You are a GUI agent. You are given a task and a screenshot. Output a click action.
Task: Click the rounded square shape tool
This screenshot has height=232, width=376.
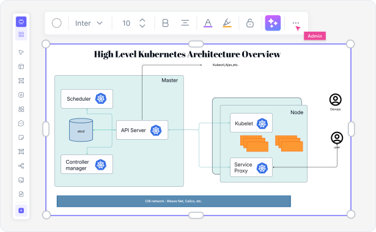pyautogui.click(x=21, y=95)
